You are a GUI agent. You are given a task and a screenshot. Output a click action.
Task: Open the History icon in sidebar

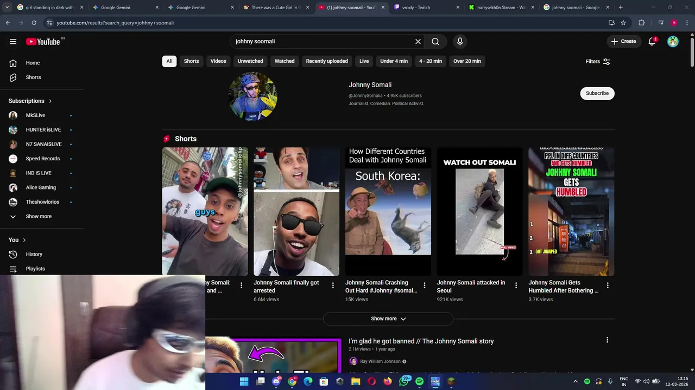13,255
